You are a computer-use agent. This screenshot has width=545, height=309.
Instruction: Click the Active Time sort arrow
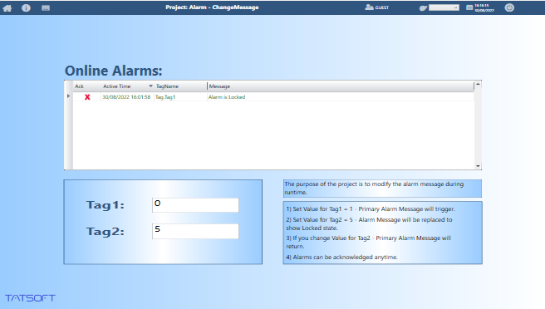150,86
